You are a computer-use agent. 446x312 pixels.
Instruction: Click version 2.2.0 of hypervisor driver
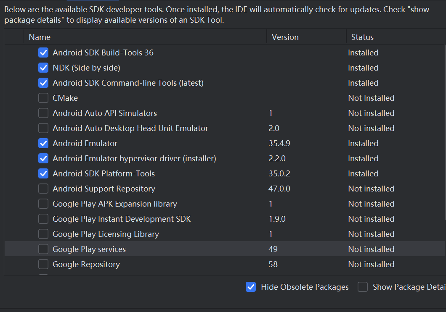277,158
